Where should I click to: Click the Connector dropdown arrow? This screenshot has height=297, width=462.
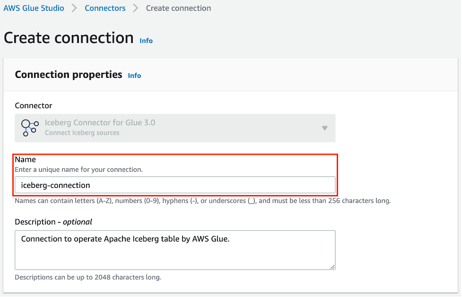click(324, 128)
